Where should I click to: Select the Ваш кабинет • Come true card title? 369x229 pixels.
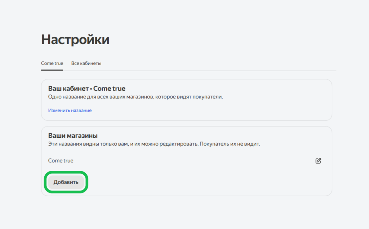click(x=87, y=88)
